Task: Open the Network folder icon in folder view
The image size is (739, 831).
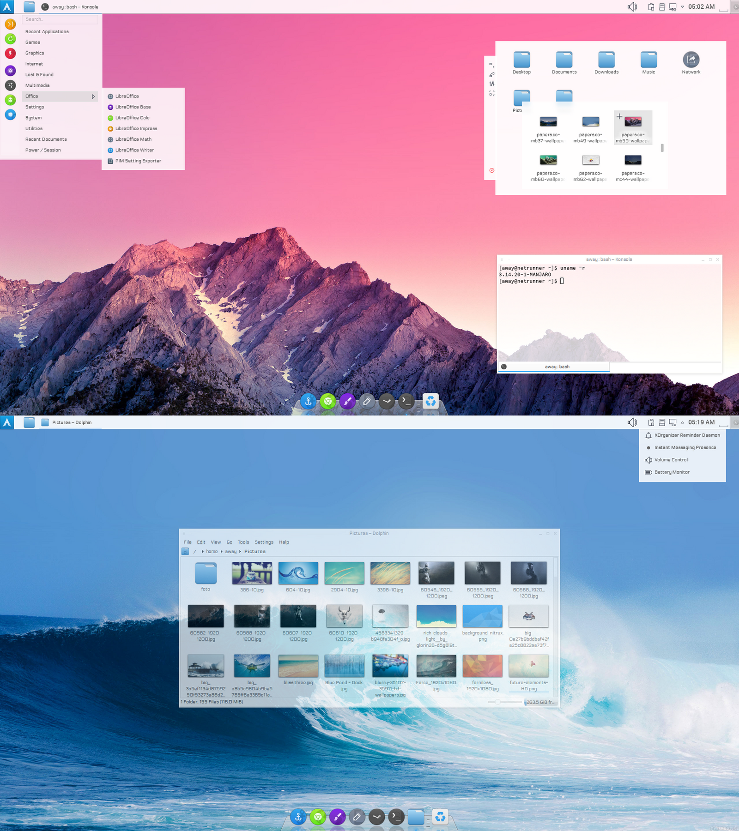Action: (x=691, y=60)
